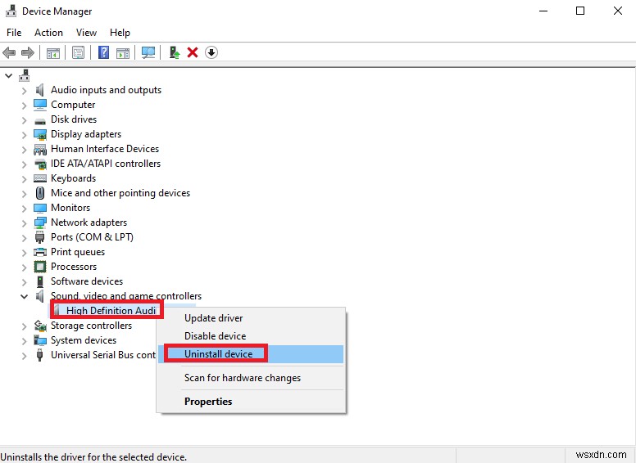The height and width of the screenshot is (463, 636).
Task: Click the Device Manager title bar icon
Action: pos(11,11)
